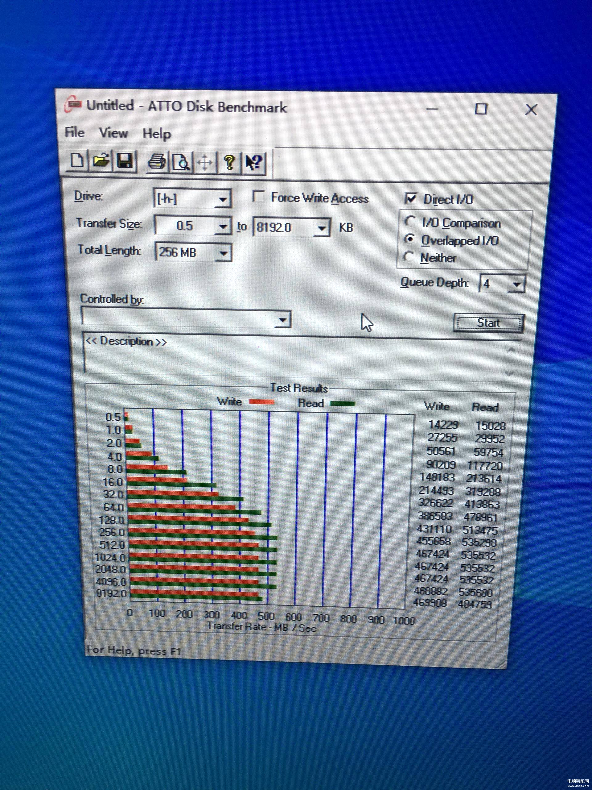592x790 pixels.
Task: Toggle the Direct I/O checkbox
Action: (x=411, y=198)
